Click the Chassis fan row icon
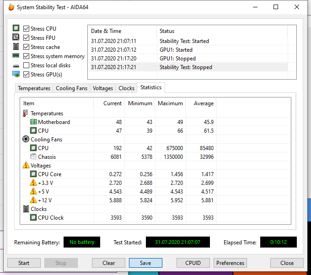Viewport: 311px width, 275px height. click(33, 156)
